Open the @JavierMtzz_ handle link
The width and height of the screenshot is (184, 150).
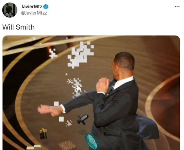pyautogui.click(x=35, y=13)
